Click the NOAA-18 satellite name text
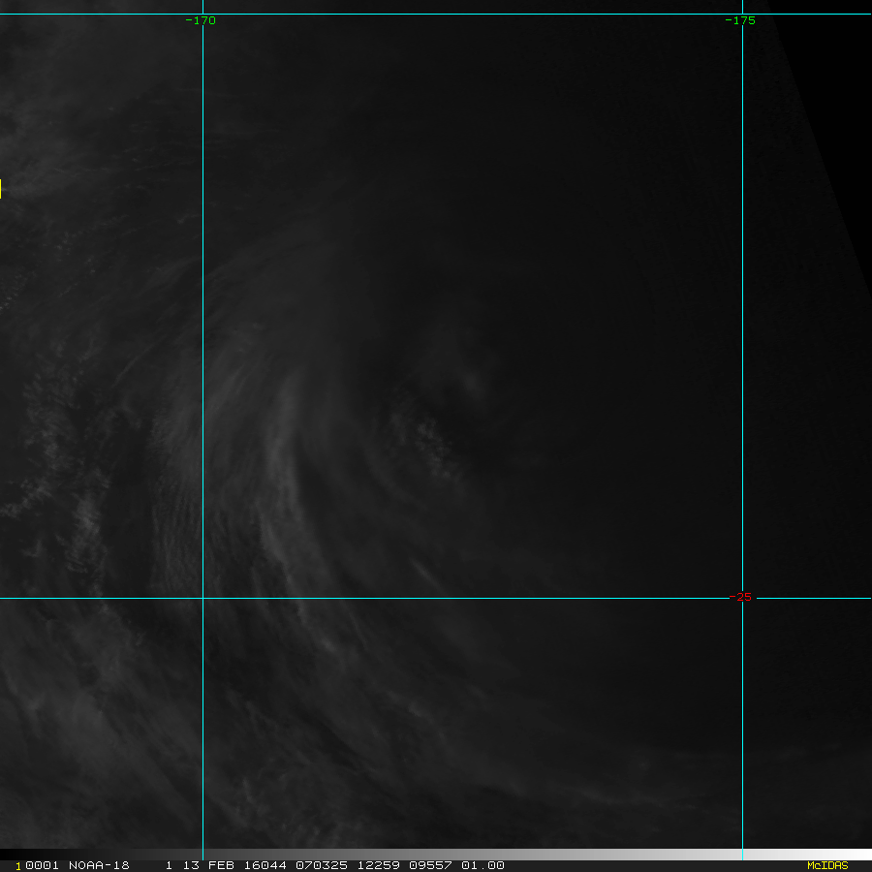 [98, 865]
